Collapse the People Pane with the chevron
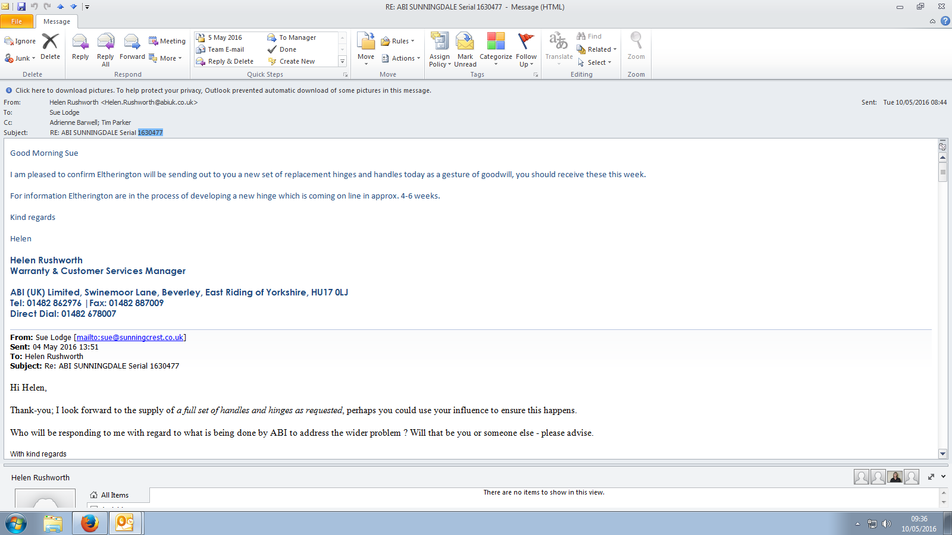The height and width of the screenshot is (535, 952). click(943, 477)
